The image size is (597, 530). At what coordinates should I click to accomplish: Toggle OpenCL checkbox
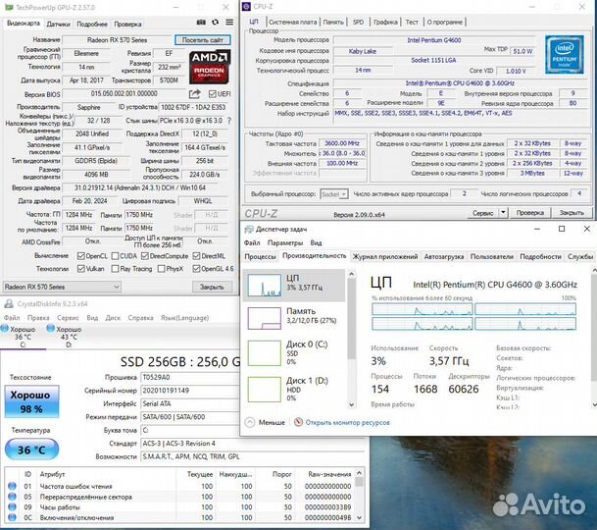click(80, 256)
